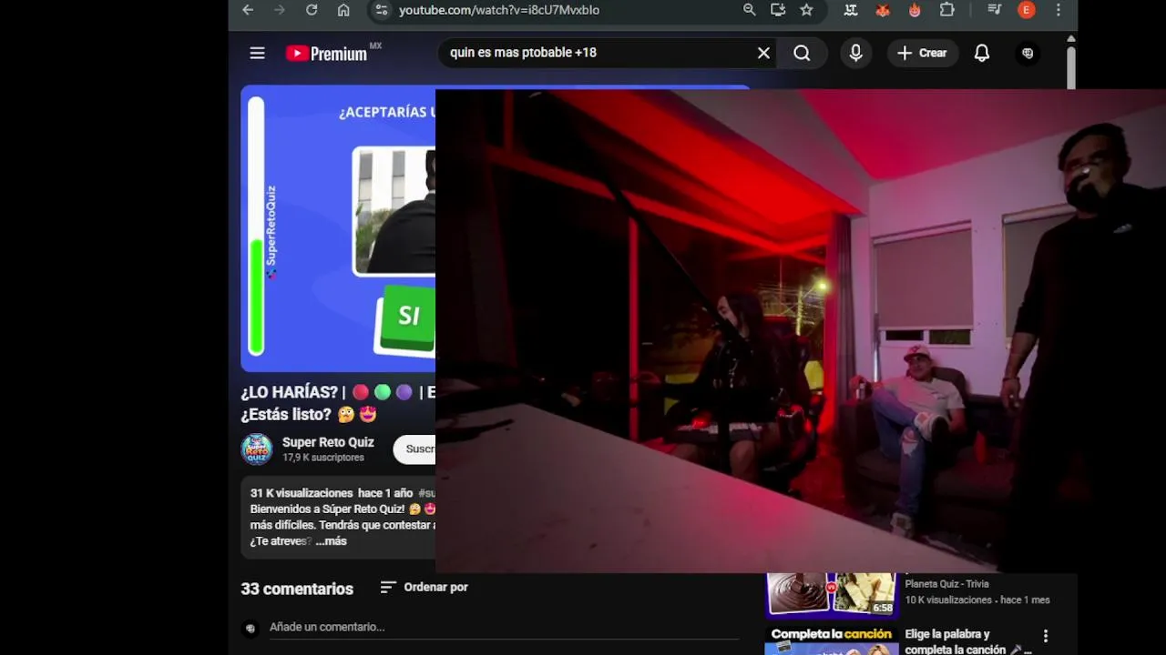1166x655 pixels.
Task: Click the '33 comentarios' heading
Action: pyautogui.click(x=297, y=589)
